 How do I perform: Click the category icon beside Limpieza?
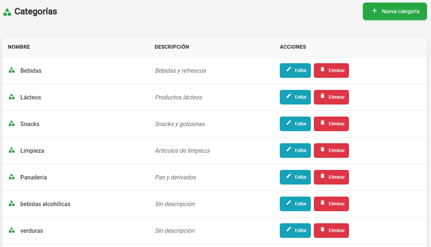(12, 150)
